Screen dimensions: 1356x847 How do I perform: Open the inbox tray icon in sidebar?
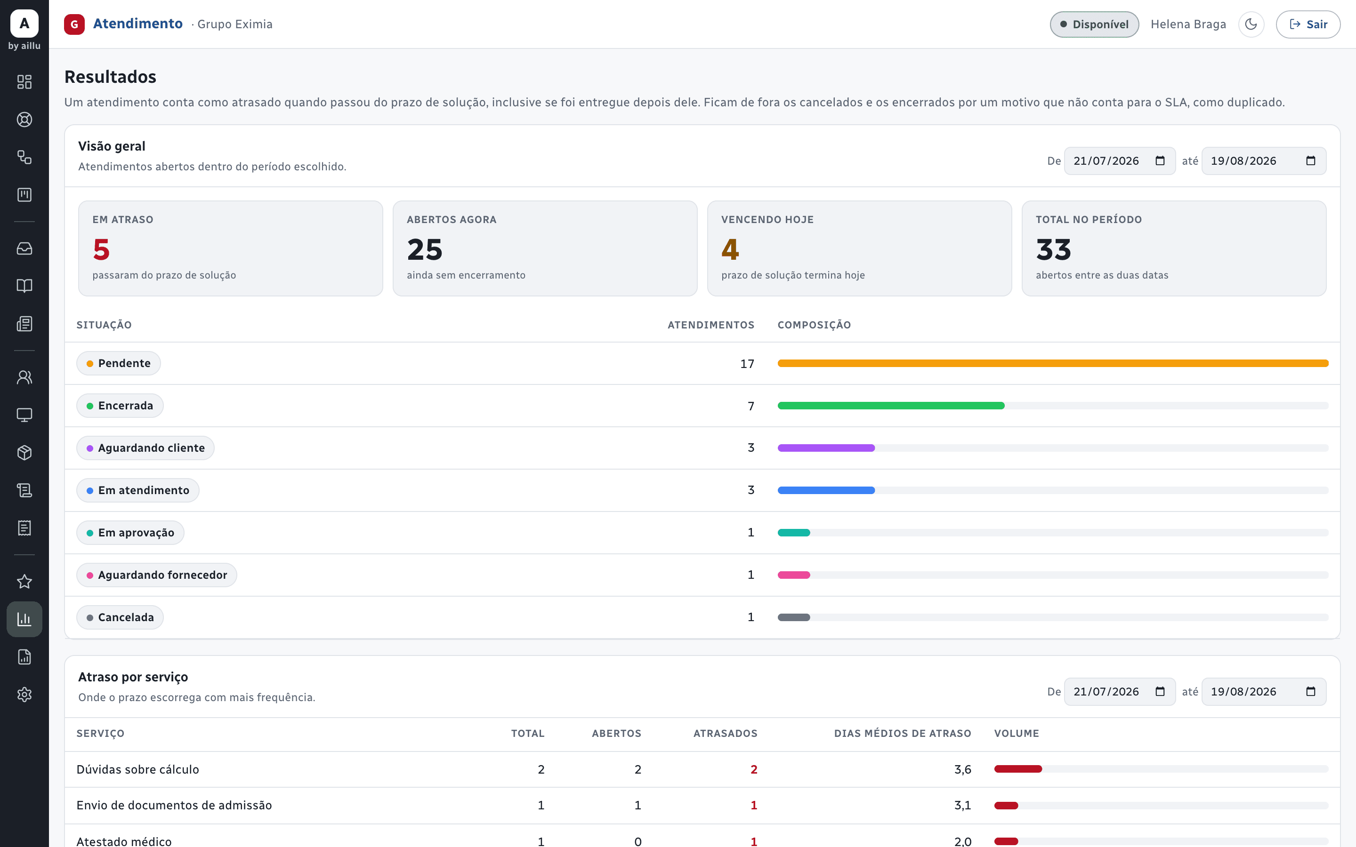[x=24, y=248]
